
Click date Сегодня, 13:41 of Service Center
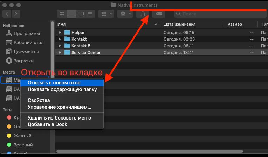pos(179,53)
